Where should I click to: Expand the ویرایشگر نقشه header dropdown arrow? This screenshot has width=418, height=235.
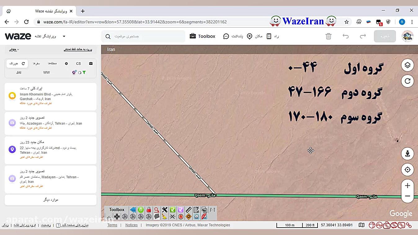point(64,36)
